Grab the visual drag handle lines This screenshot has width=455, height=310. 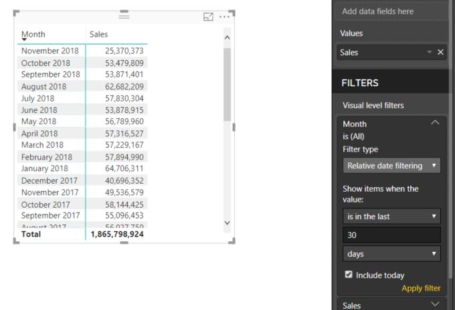pos(124,16)
